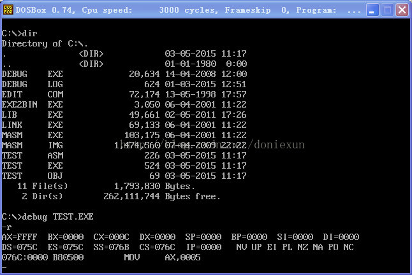Click the NC carry flag
Viewport: 412px width, 275px height.
pos(349,247)
